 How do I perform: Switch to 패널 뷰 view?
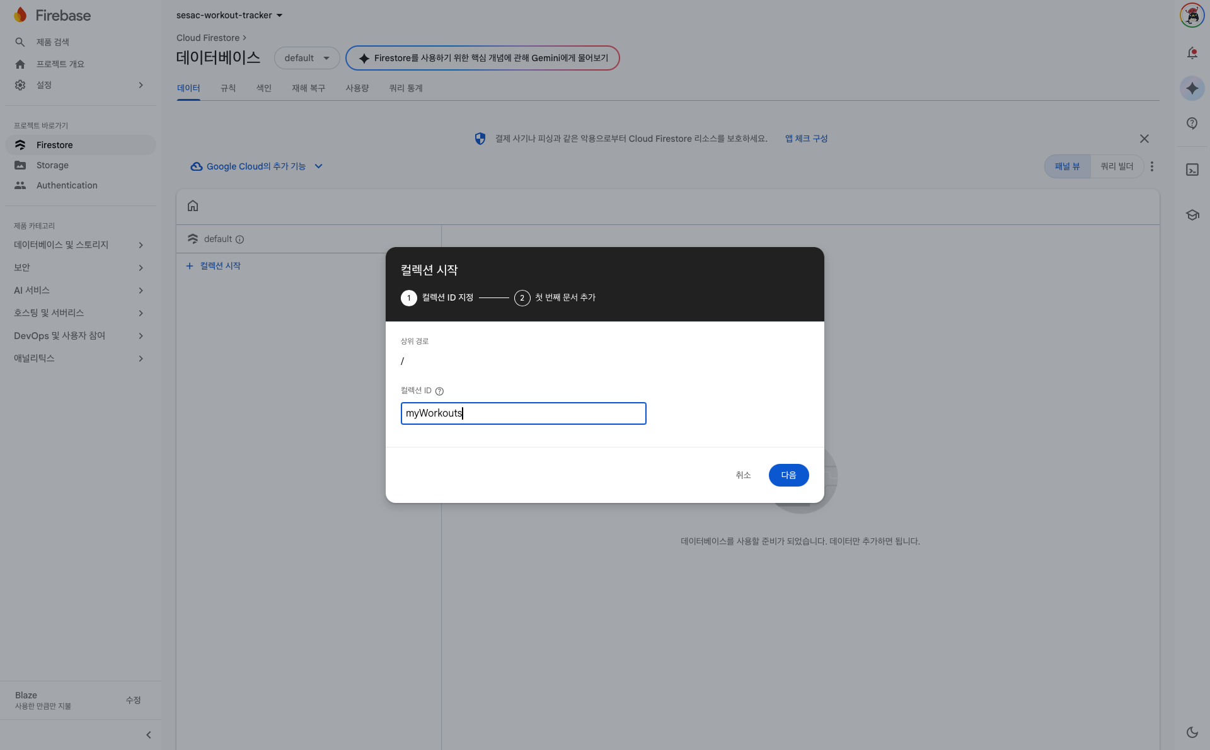pos(1067,166)
